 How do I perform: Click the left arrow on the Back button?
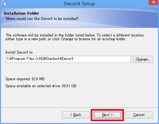71,115
